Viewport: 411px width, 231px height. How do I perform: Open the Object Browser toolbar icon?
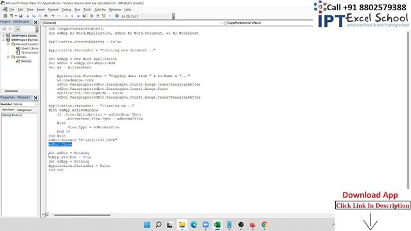click(x=104, y=16)
